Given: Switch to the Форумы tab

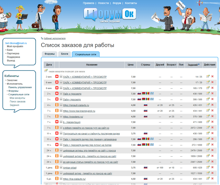Looking at the screenshot, I should (x=49, y=54).
